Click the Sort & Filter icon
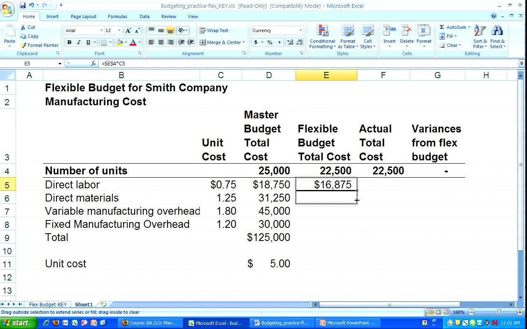Image resolution: width=527 pixels, height=329 pixels. 480,37
